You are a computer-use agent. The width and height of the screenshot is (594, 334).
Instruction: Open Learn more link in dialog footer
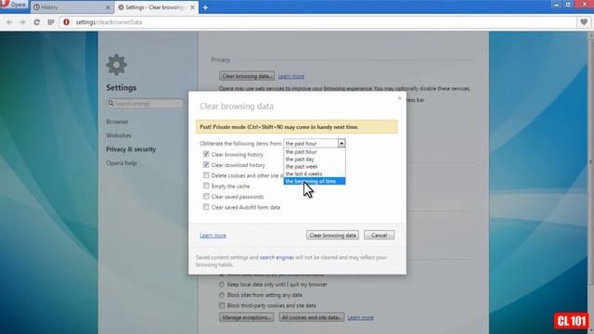tap(213, 236)
